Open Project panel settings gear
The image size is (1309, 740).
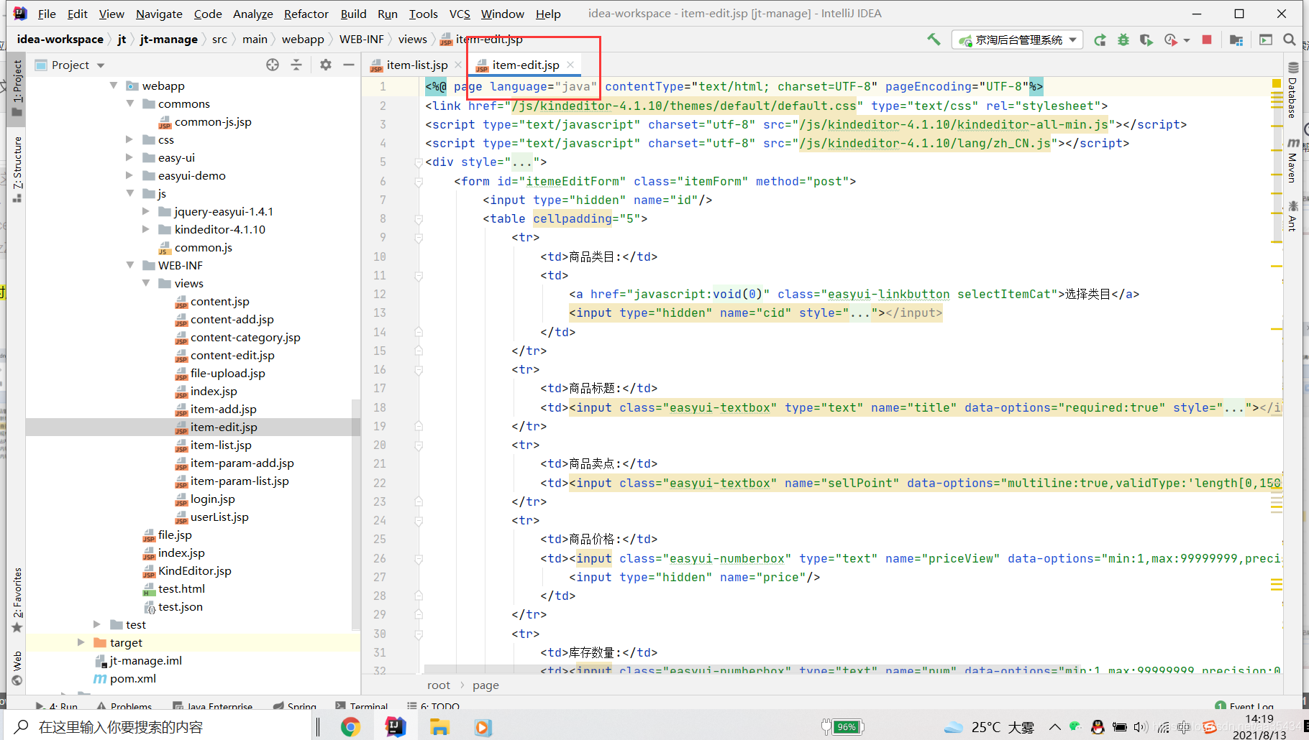point(326,65)
